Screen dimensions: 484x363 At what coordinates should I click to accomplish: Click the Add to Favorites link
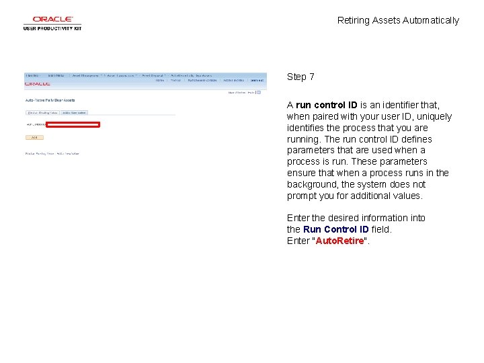click(x=234, y=80)
